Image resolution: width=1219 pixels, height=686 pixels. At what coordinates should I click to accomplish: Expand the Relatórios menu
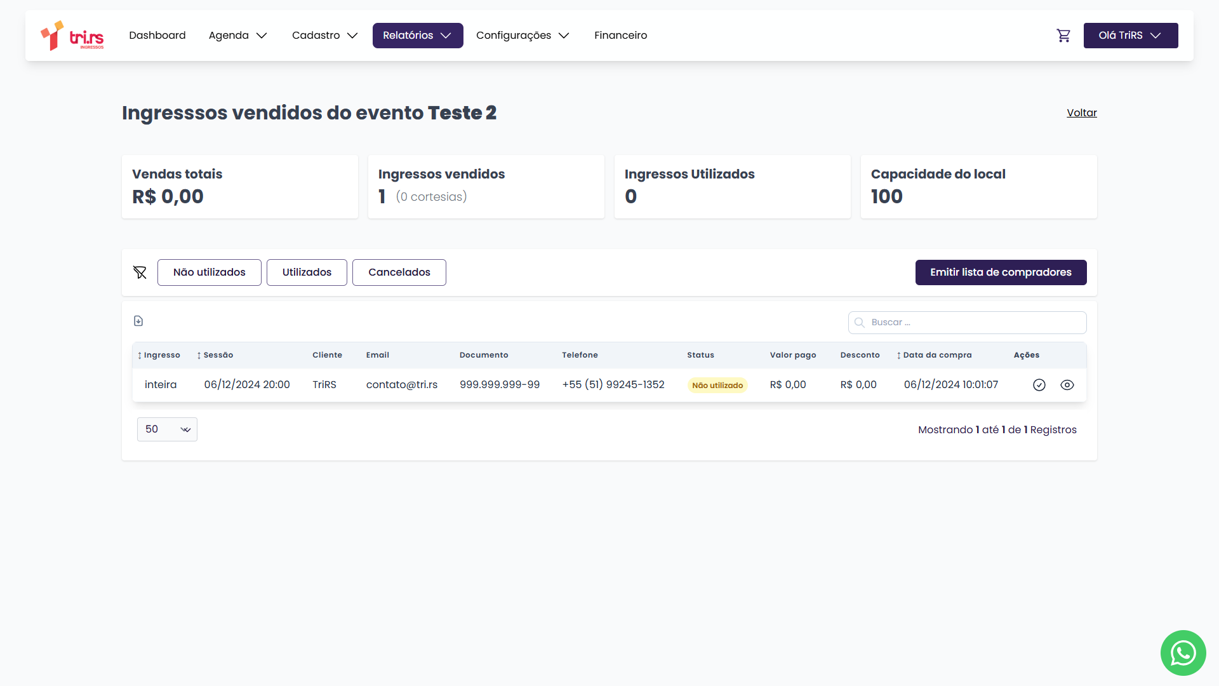click(417, 36)
